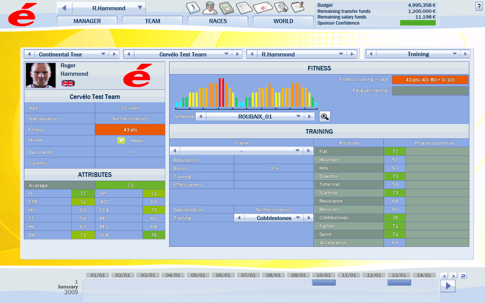
Task: Expand the Cobblestones training dropdown
Action: tap(298, 218)
